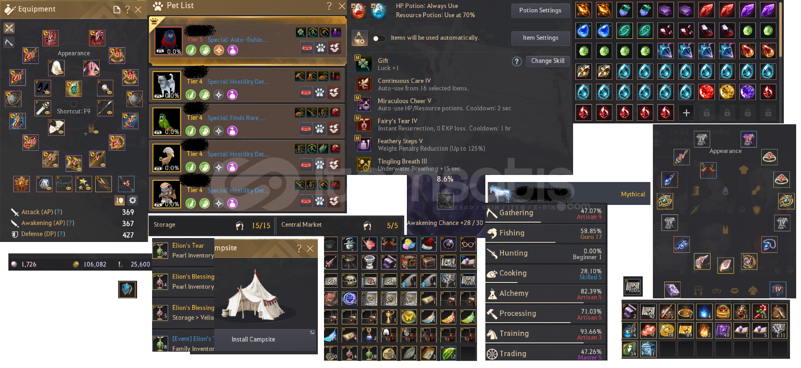
Task: Open the Gathering life skill row
Action: [x=546, y=213]
